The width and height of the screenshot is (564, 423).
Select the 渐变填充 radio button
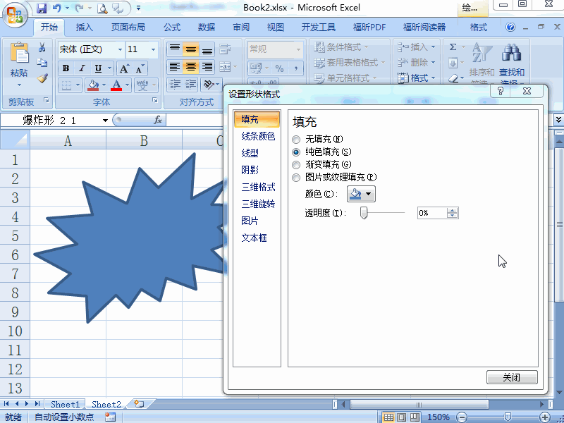tap(296, 164)
